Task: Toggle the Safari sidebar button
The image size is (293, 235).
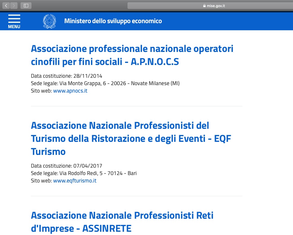Action: tap(26, 6)
